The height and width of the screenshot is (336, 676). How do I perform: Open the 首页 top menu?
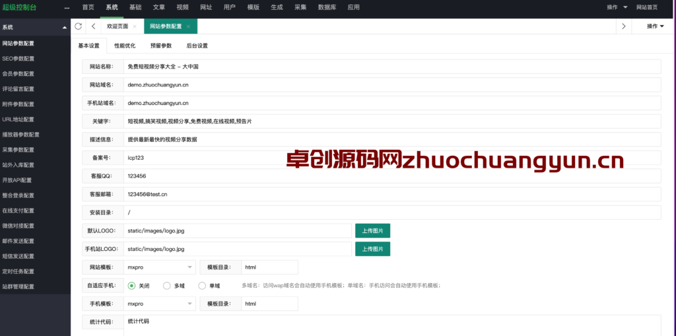point(88,7)
